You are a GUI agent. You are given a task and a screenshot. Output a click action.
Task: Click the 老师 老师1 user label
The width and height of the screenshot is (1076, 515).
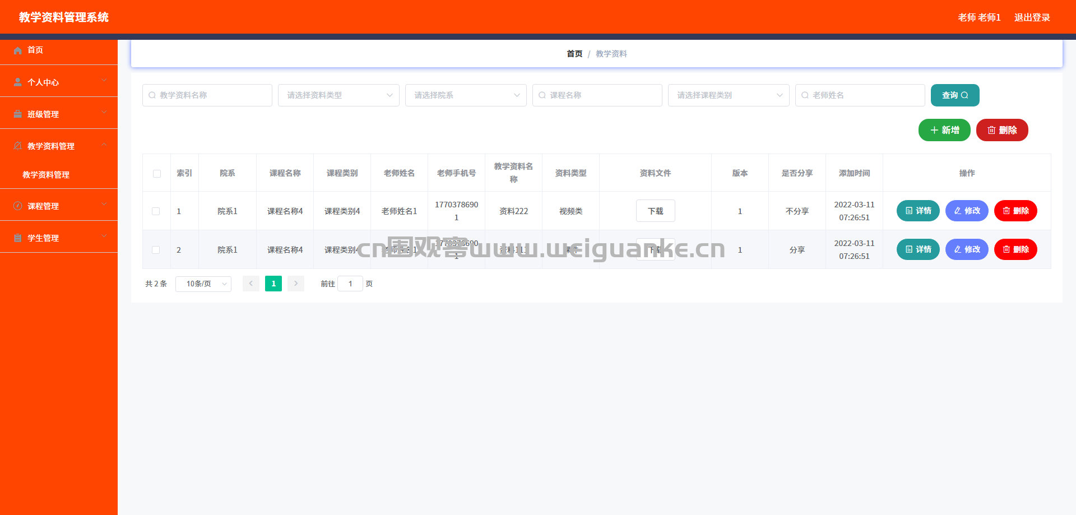(979, 17)
